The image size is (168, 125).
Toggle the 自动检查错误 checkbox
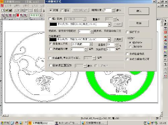127,54
